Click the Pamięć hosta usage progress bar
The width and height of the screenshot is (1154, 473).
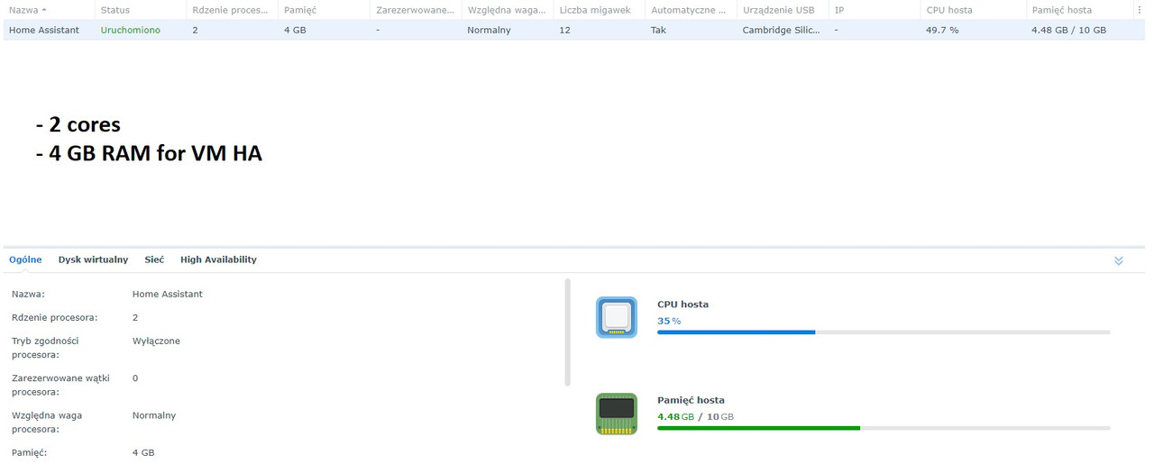coord(884,428)
